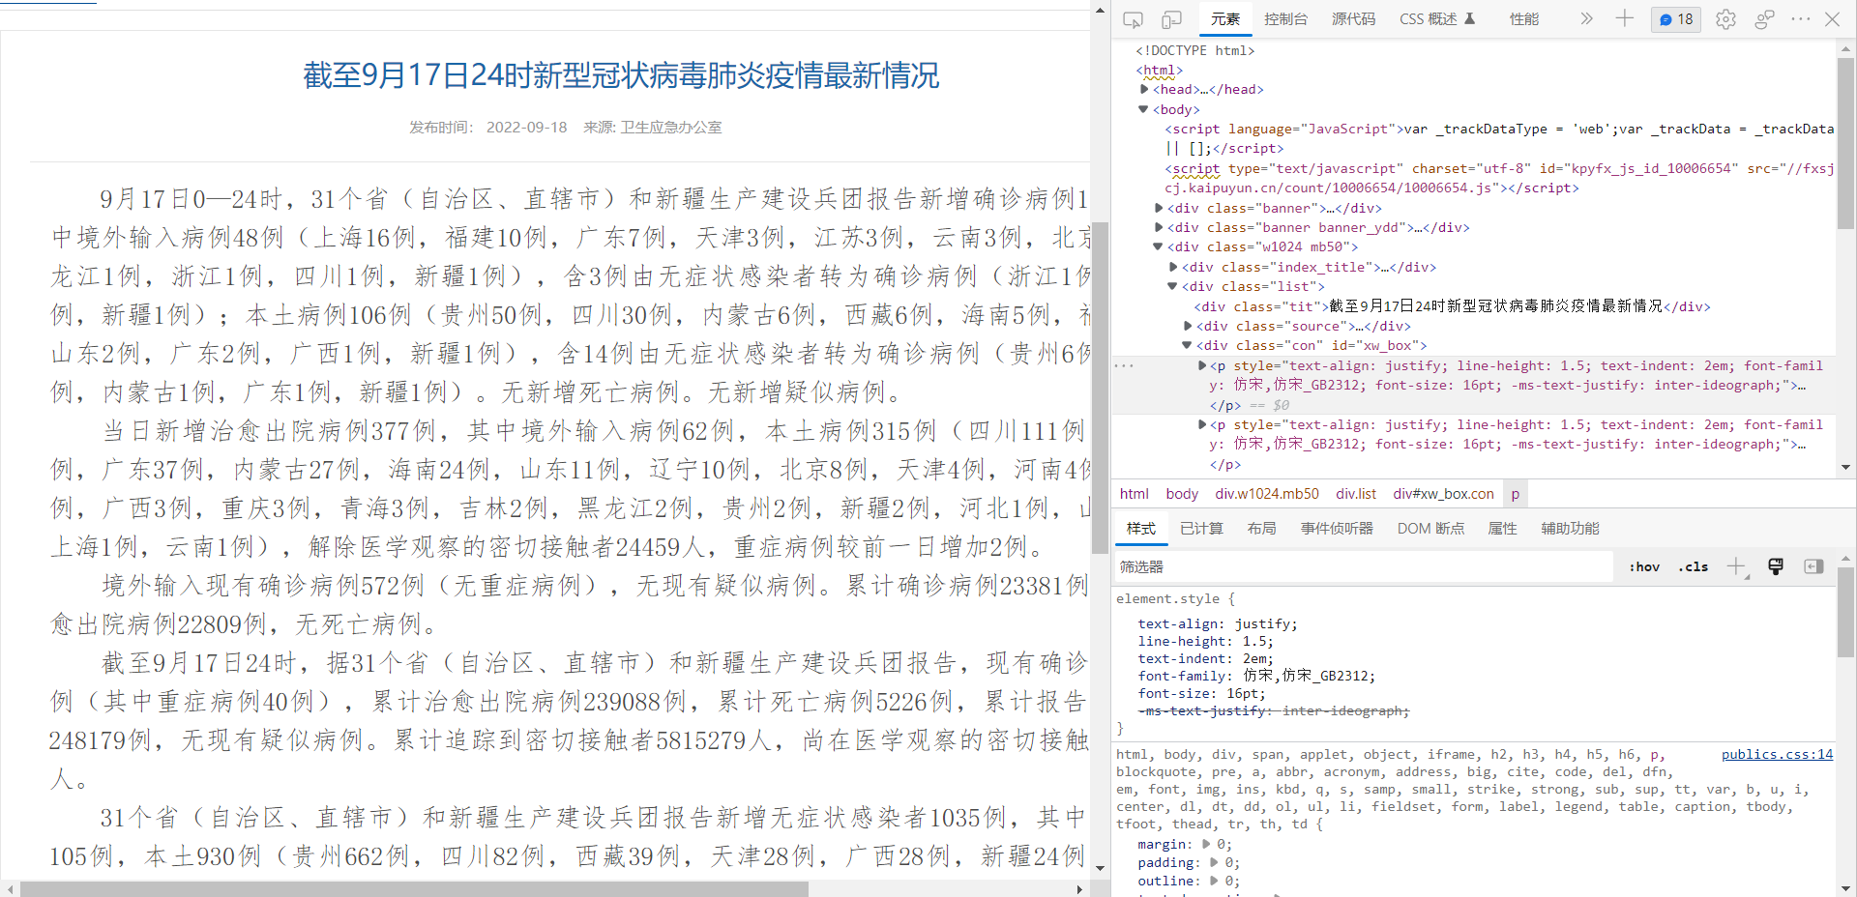Switch to the 控制台 tab
Screen dimensions: 1857x897
click(x=1285, y=19)
